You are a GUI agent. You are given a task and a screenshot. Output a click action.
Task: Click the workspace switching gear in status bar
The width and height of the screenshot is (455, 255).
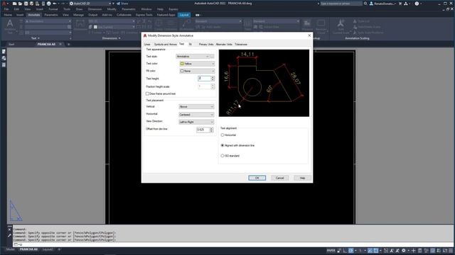(x=404, y=250)
